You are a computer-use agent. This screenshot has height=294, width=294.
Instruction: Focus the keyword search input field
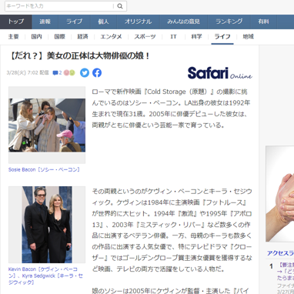pyautogui.click(x=59, y=6)
